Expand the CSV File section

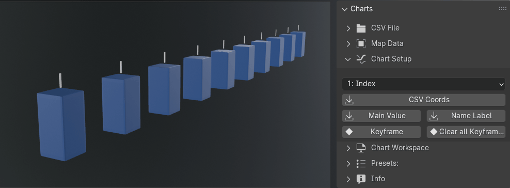coord(348,28)
